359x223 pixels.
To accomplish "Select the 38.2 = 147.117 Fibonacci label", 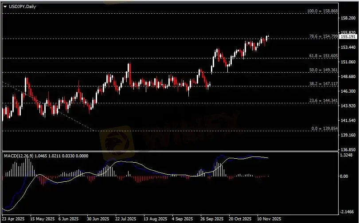I will point(323,84).
